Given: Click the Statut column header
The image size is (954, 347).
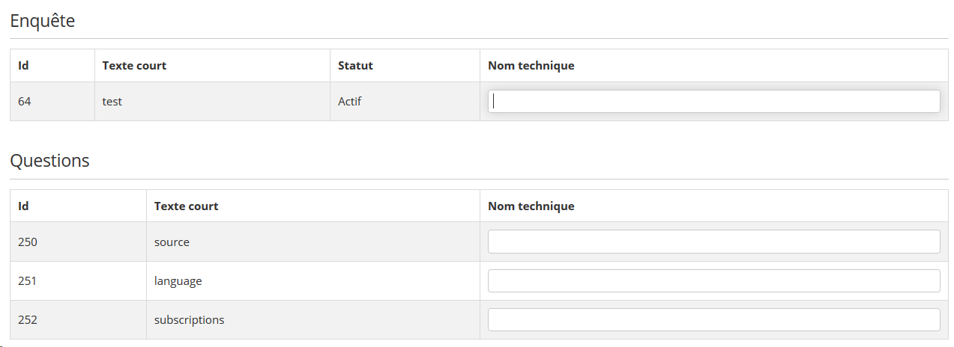Looking at the screenshot, I should tap(355, 66).
